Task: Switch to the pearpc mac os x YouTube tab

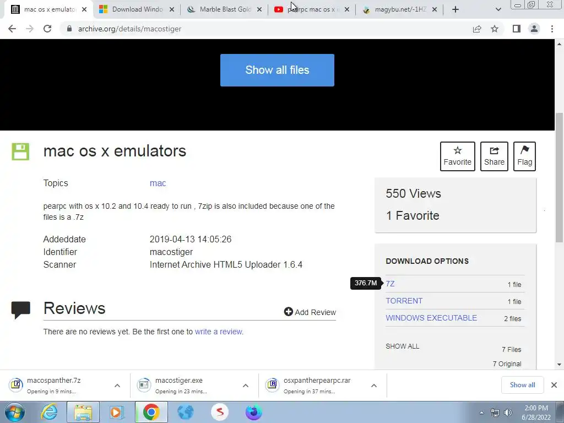Action: click(x=312, y=9)
